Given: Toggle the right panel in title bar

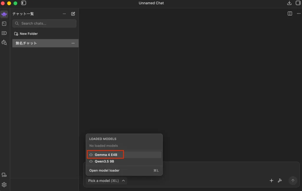Looking at the screenshot, I should pos(298,3).
